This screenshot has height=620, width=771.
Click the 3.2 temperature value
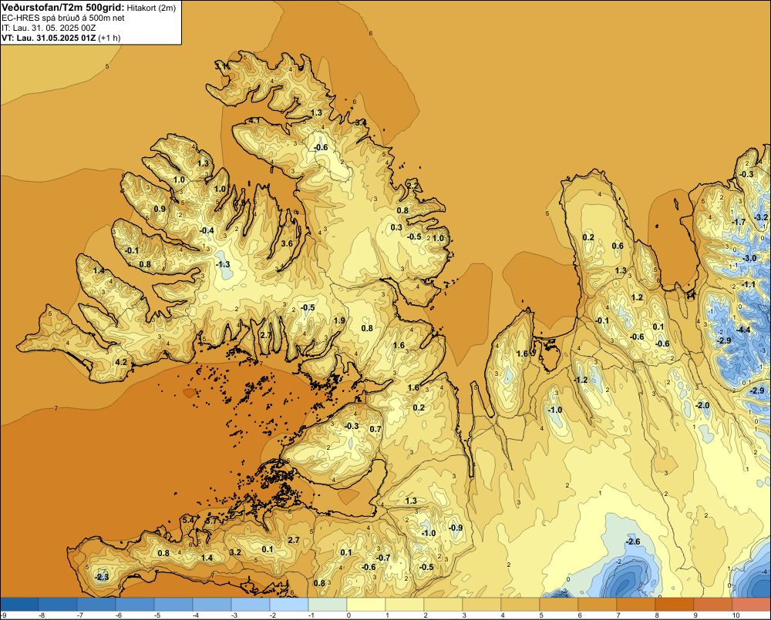(235, 551)
